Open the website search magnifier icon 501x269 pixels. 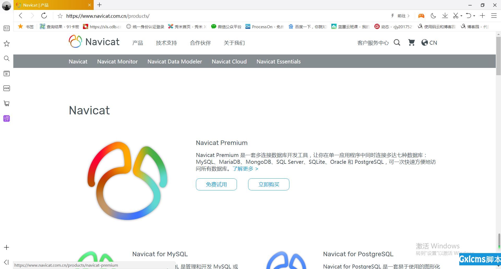pos(397,43)
